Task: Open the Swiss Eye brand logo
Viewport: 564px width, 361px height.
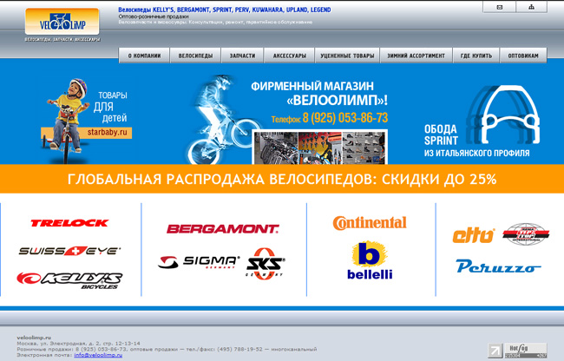Action: (69, 251)
